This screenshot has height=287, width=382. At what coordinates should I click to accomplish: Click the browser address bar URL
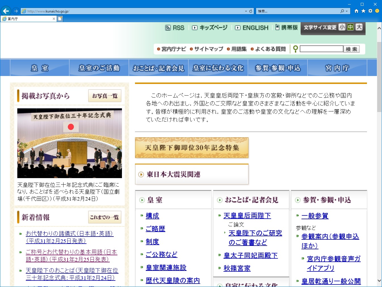click(x=133, y=11)
